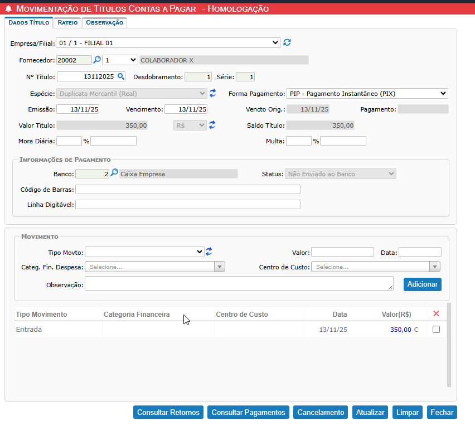Expand the Tipo Movto dropdown
475x430 pixels.
click(144, 252)
